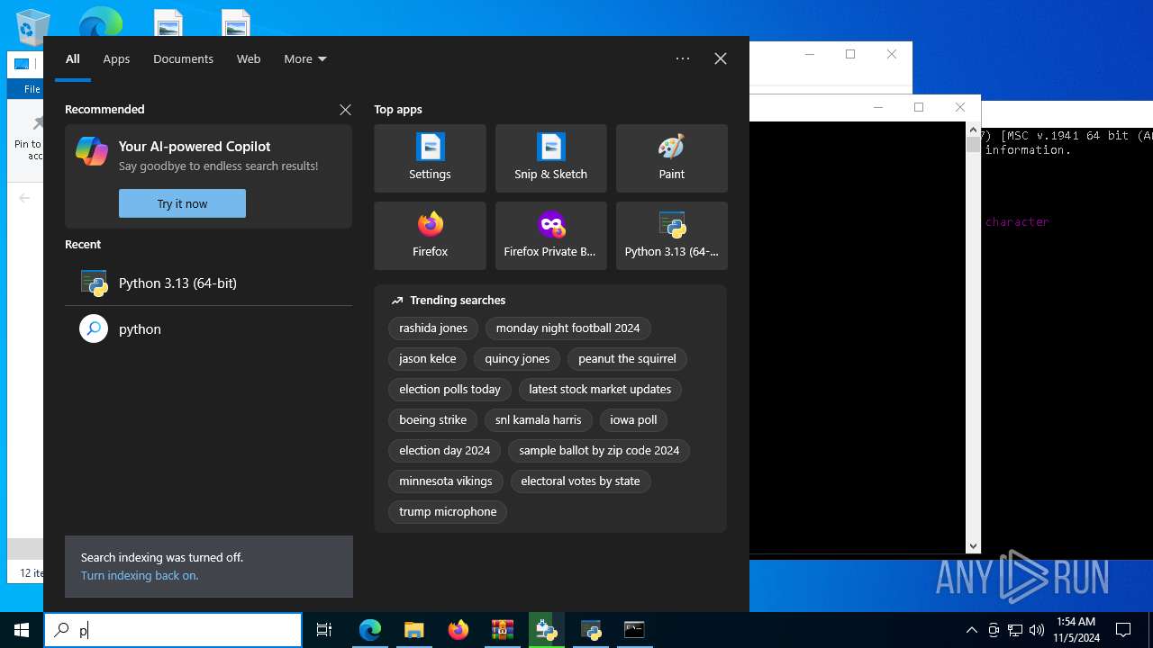Dismiss the Recommended Copilot card
Image resolution: width=1153 pixels, height=648 pixels.
point(345,109)
